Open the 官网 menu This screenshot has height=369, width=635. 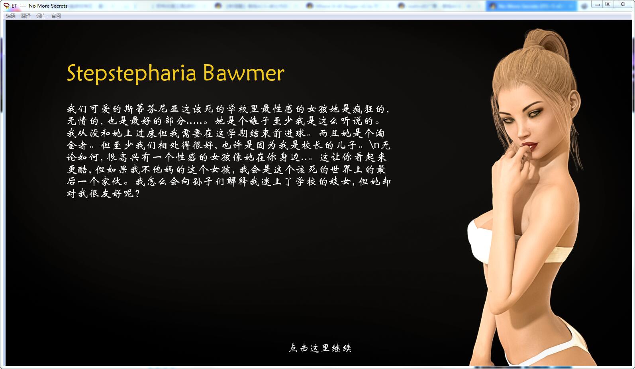tap(56, 16)
